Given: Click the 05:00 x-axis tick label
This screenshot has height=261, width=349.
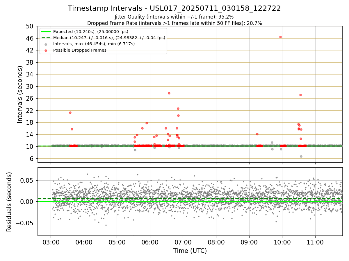Looking at the screenshot, I should 117,242.
